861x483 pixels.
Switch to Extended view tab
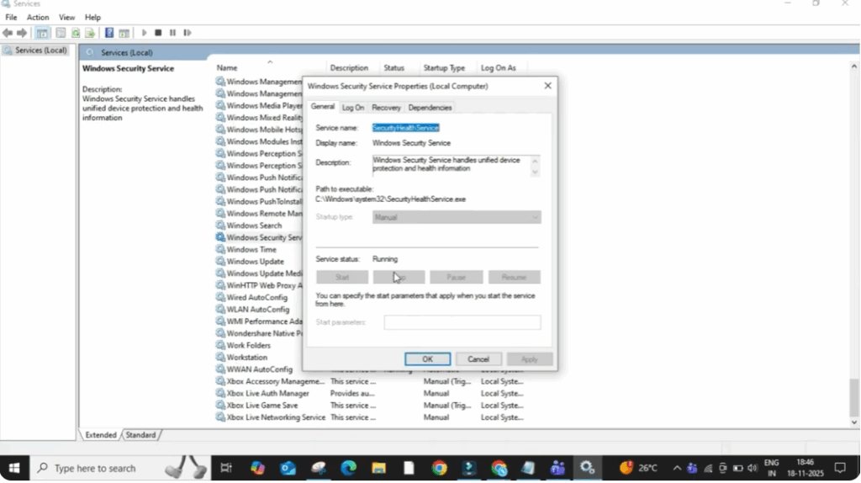(x=101, y=435)
